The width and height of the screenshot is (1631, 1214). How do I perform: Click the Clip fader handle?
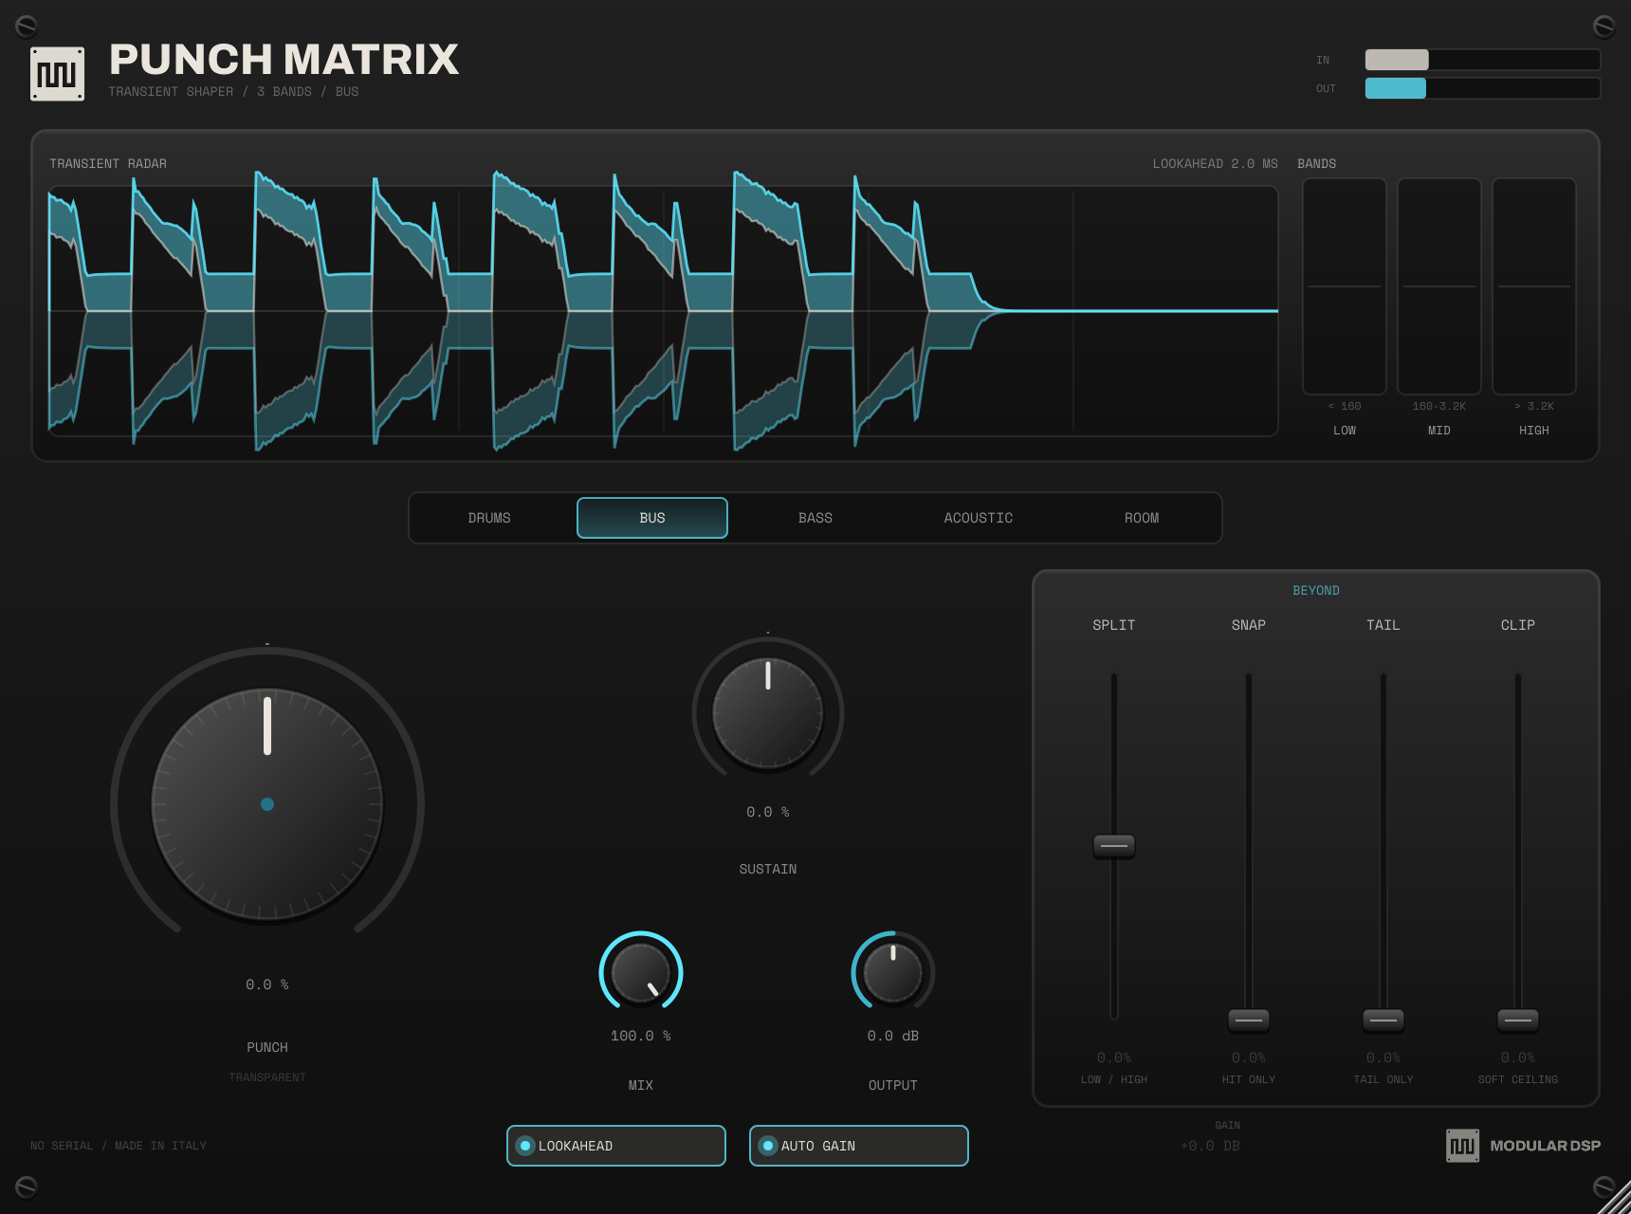[x=1518, y=1021]
